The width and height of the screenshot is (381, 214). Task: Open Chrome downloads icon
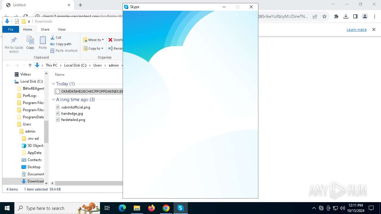point(346,17)
